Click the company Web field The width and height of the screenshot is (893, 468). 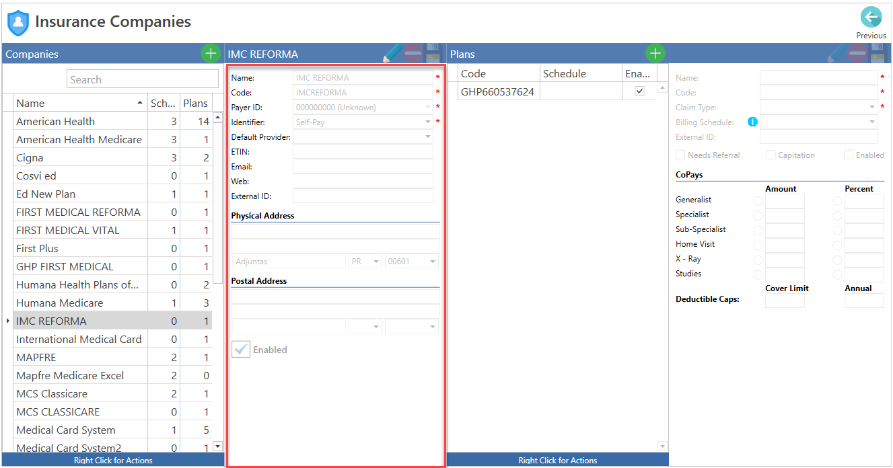coord(363,181)
